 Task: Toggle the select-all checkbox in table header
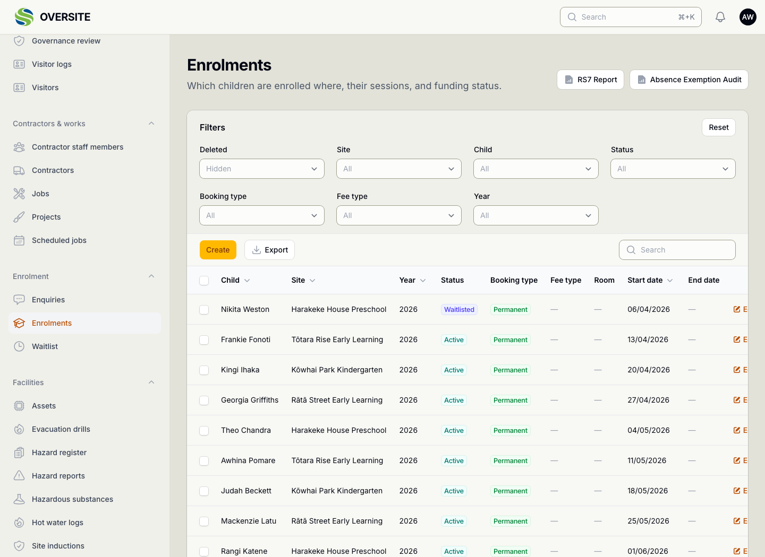tap(204, 281)
